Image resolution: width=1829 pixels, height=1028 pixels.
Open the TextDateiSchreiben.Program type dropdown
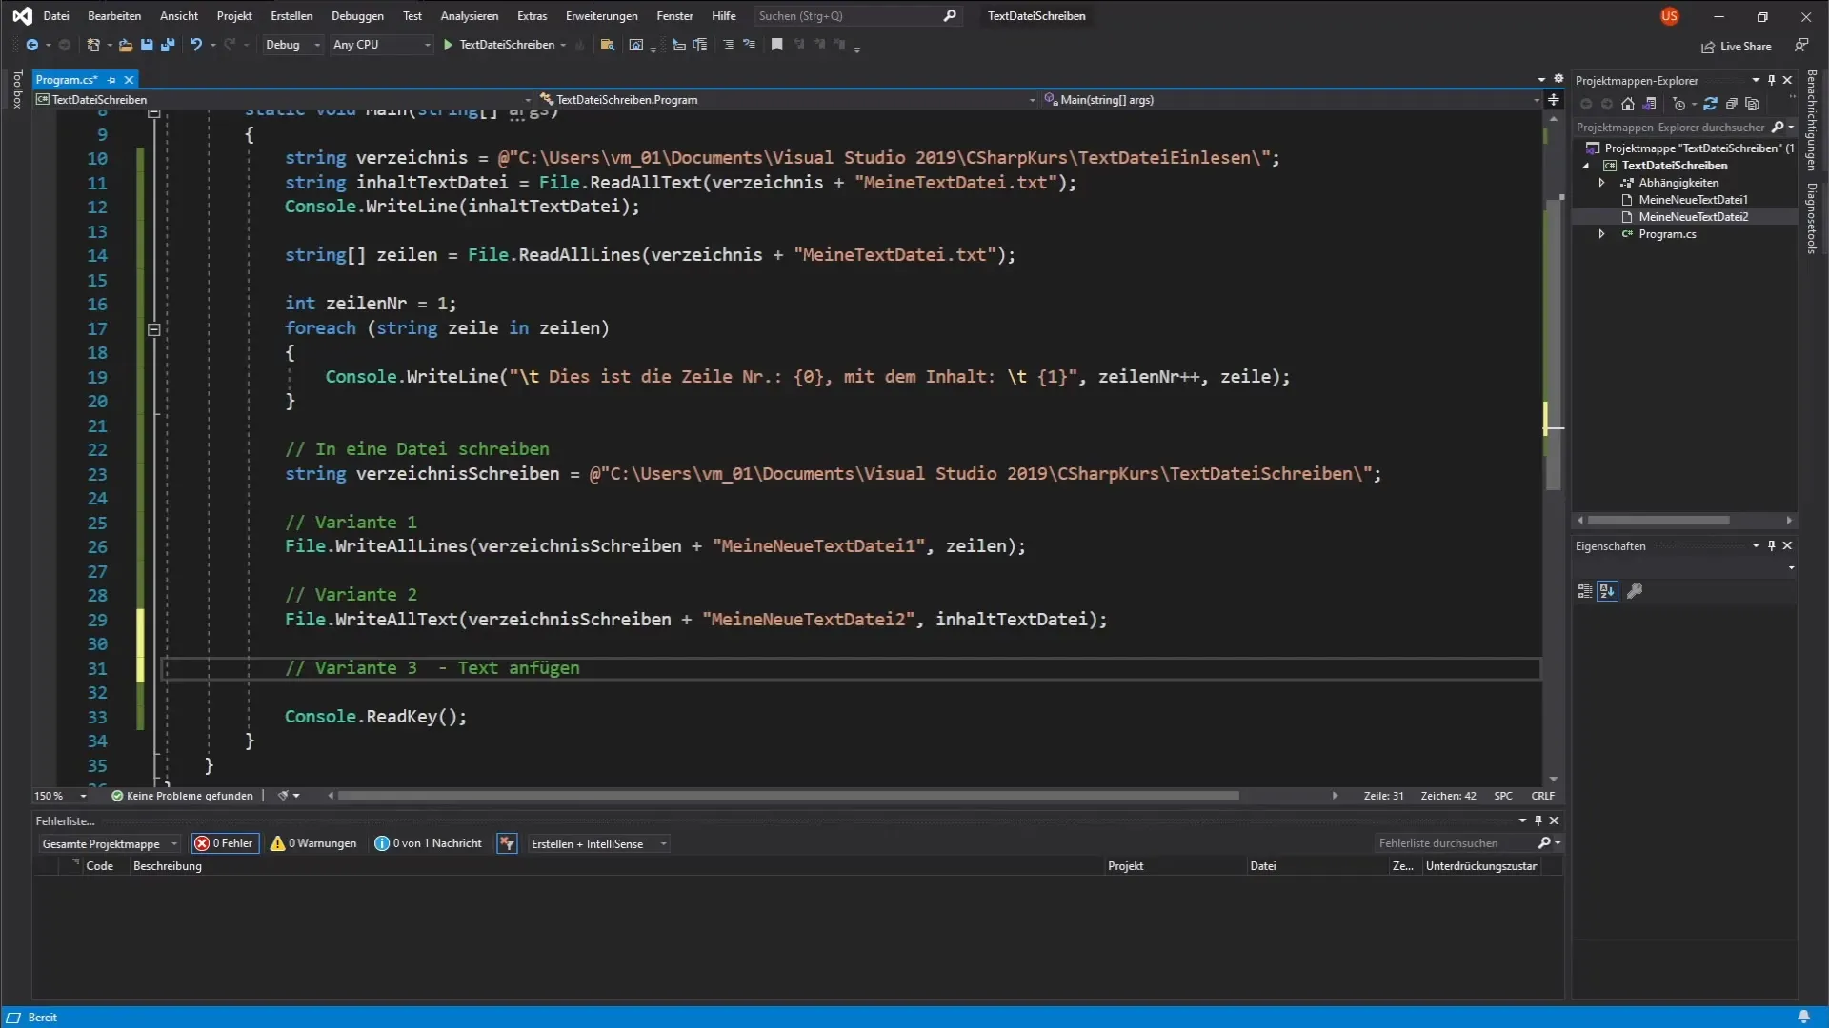coord(787,99)
